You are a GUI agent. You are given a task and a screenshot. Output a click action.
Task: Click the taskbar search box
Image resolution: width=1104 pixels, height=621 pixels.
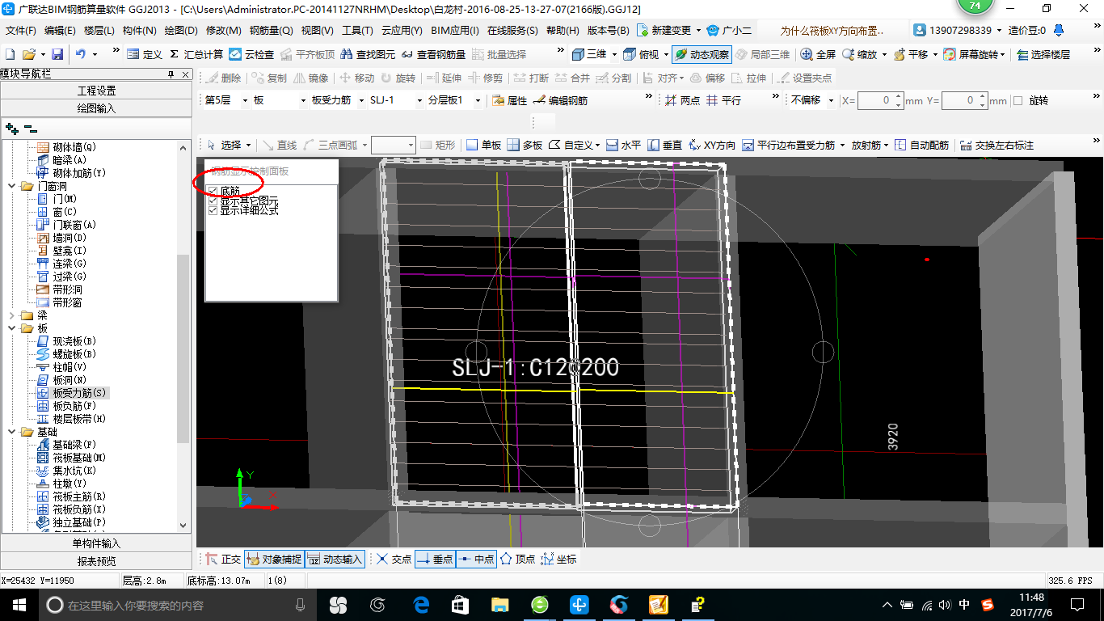(x=177, y=605)
